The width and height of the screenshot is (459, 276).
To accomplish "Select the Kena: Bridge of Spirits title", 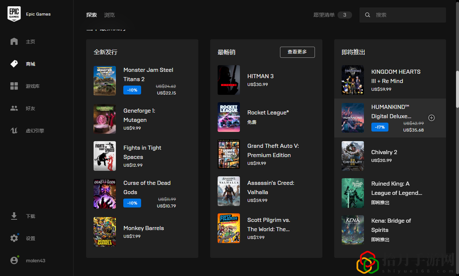I will [391, 225].
